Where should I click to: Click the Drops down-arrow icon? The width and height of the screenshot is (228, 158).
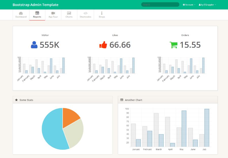(x=102, y=13)
